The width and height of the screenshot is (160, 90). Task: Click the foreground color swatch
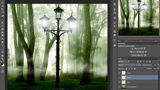(x=2, y=64)
